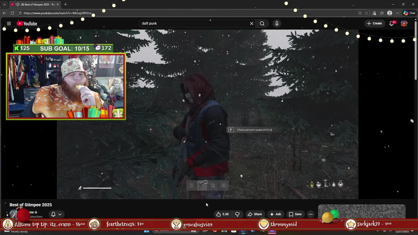
Task: Open the YouTube guide hamburger menu
Action: point(9,23)
